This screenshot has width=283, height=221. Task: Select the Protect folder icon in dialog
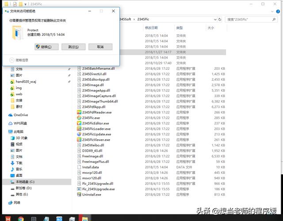[x=18, y=33]
